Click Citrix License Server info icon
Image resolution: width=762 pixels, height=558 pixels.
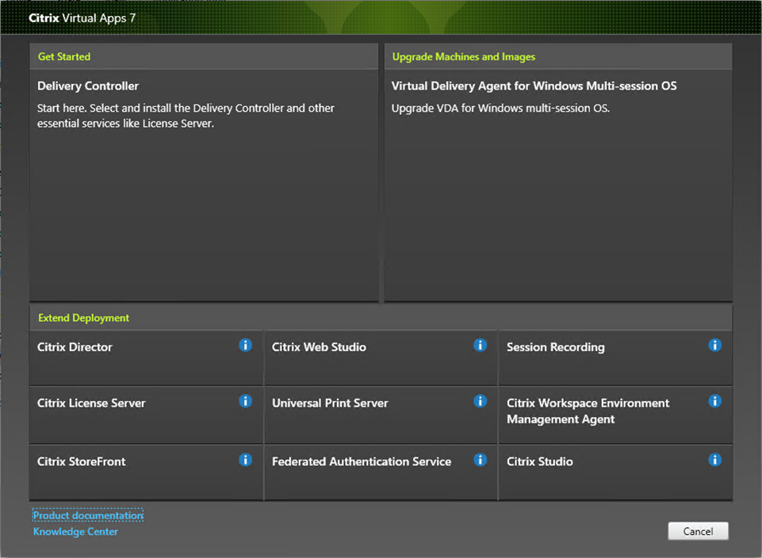(x=246, y=401)
